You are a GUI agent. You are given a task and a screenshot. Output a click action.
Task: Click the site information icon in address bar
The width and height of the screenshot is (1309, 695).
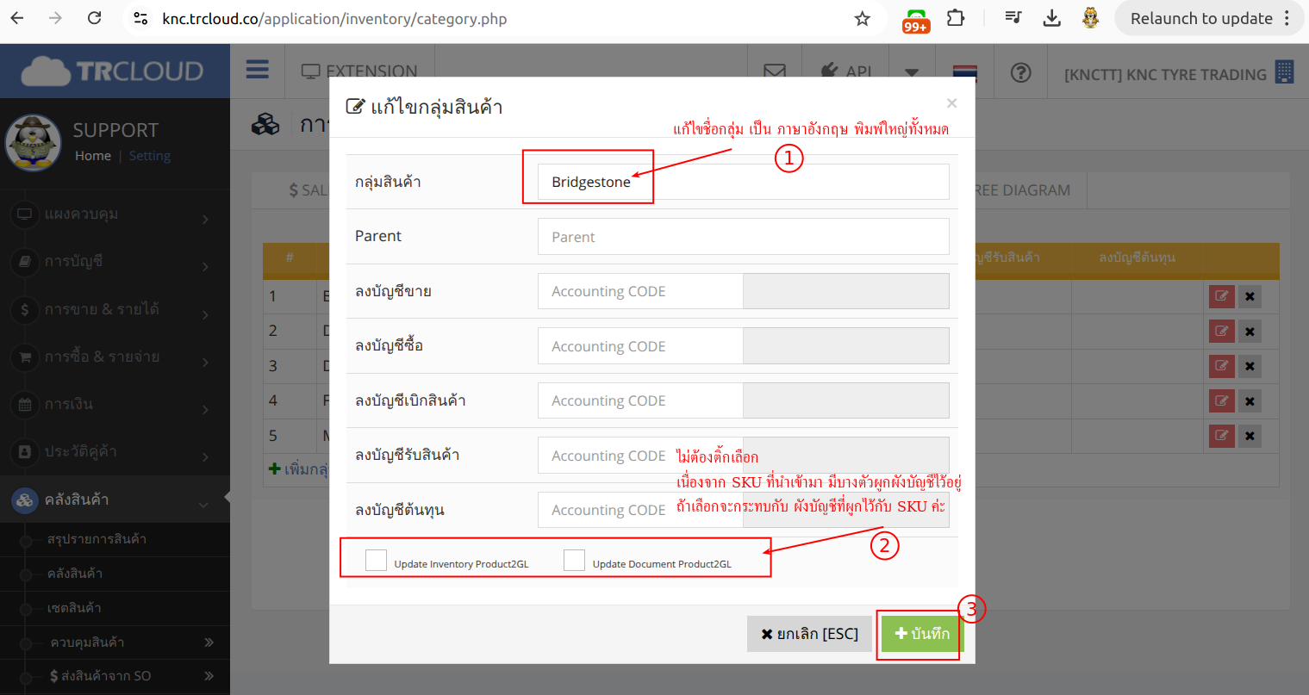pos(141,18)
